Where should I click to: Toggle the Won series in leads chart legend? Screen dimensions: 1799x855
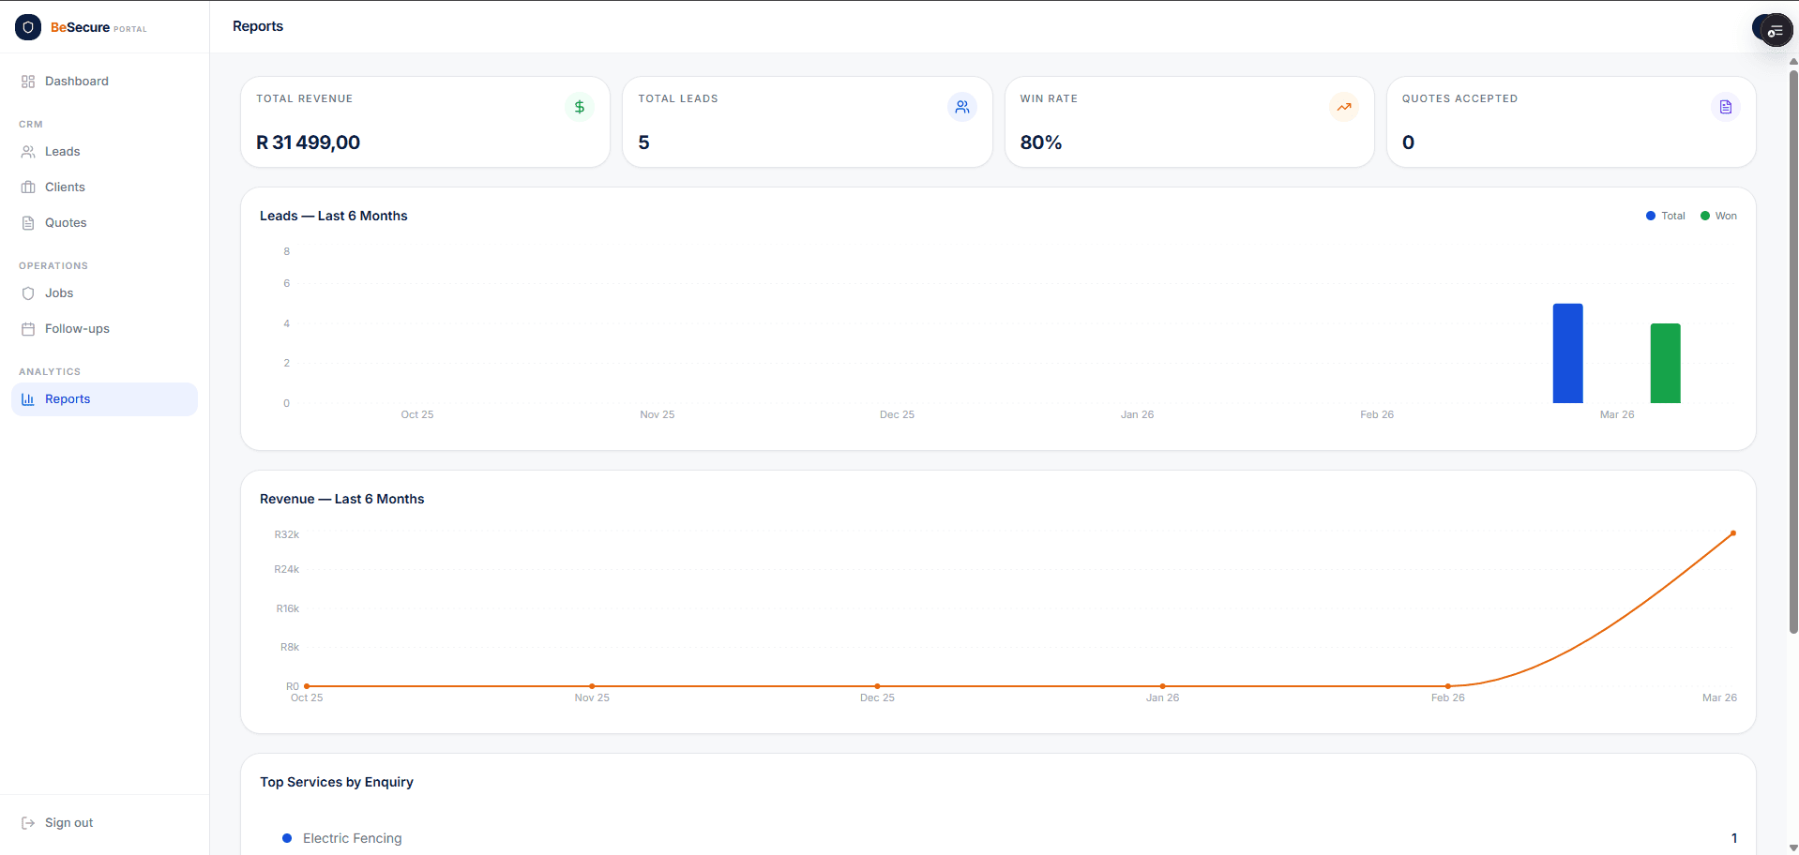point(1718,216)
